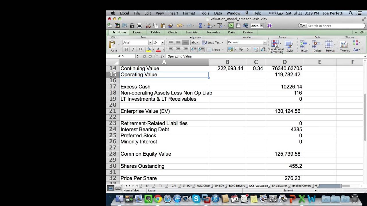Undo the last action
Image resolution: width=367 pixels, height=206 pixels.
[179, 25]
